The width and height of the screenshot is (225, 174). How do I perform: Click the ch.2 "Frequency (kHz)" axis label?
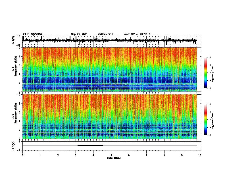(x=16, y=113)
